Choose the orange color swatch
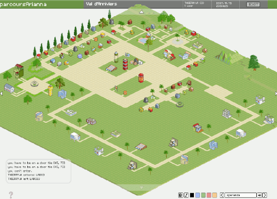The image size is (277, 199). coord(215,195)
